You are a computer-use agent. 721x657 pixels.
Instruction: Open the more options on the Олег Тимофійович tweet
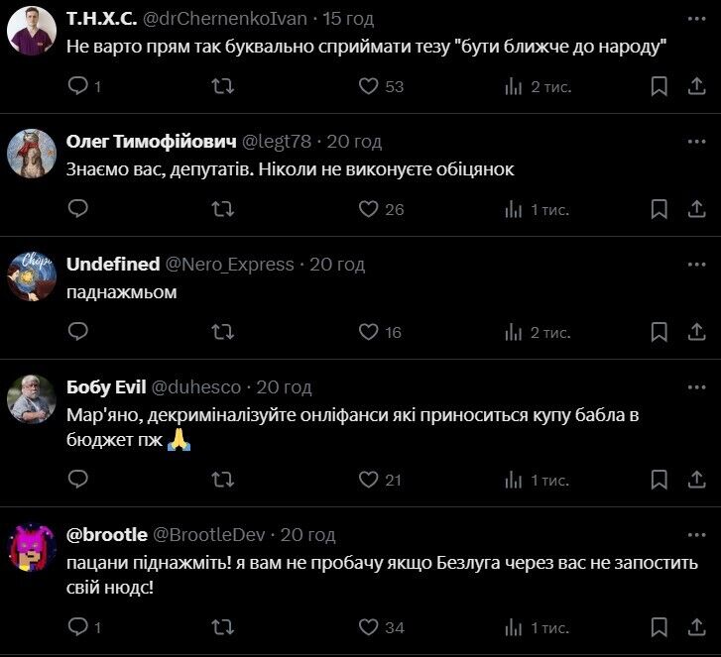tap(696, 142)
